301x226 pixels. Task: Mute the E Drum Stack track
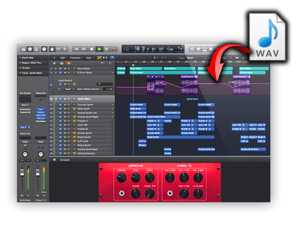[65, 73]
